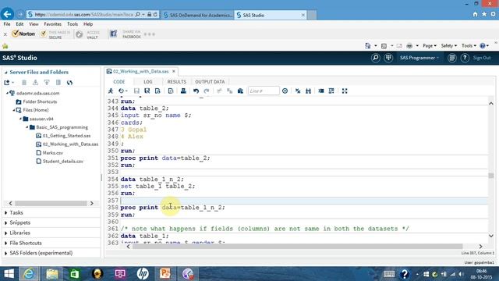Collapse the sasuser.v94 folder
The height and width of the screenshot is (281, 499).
(20, 119)
